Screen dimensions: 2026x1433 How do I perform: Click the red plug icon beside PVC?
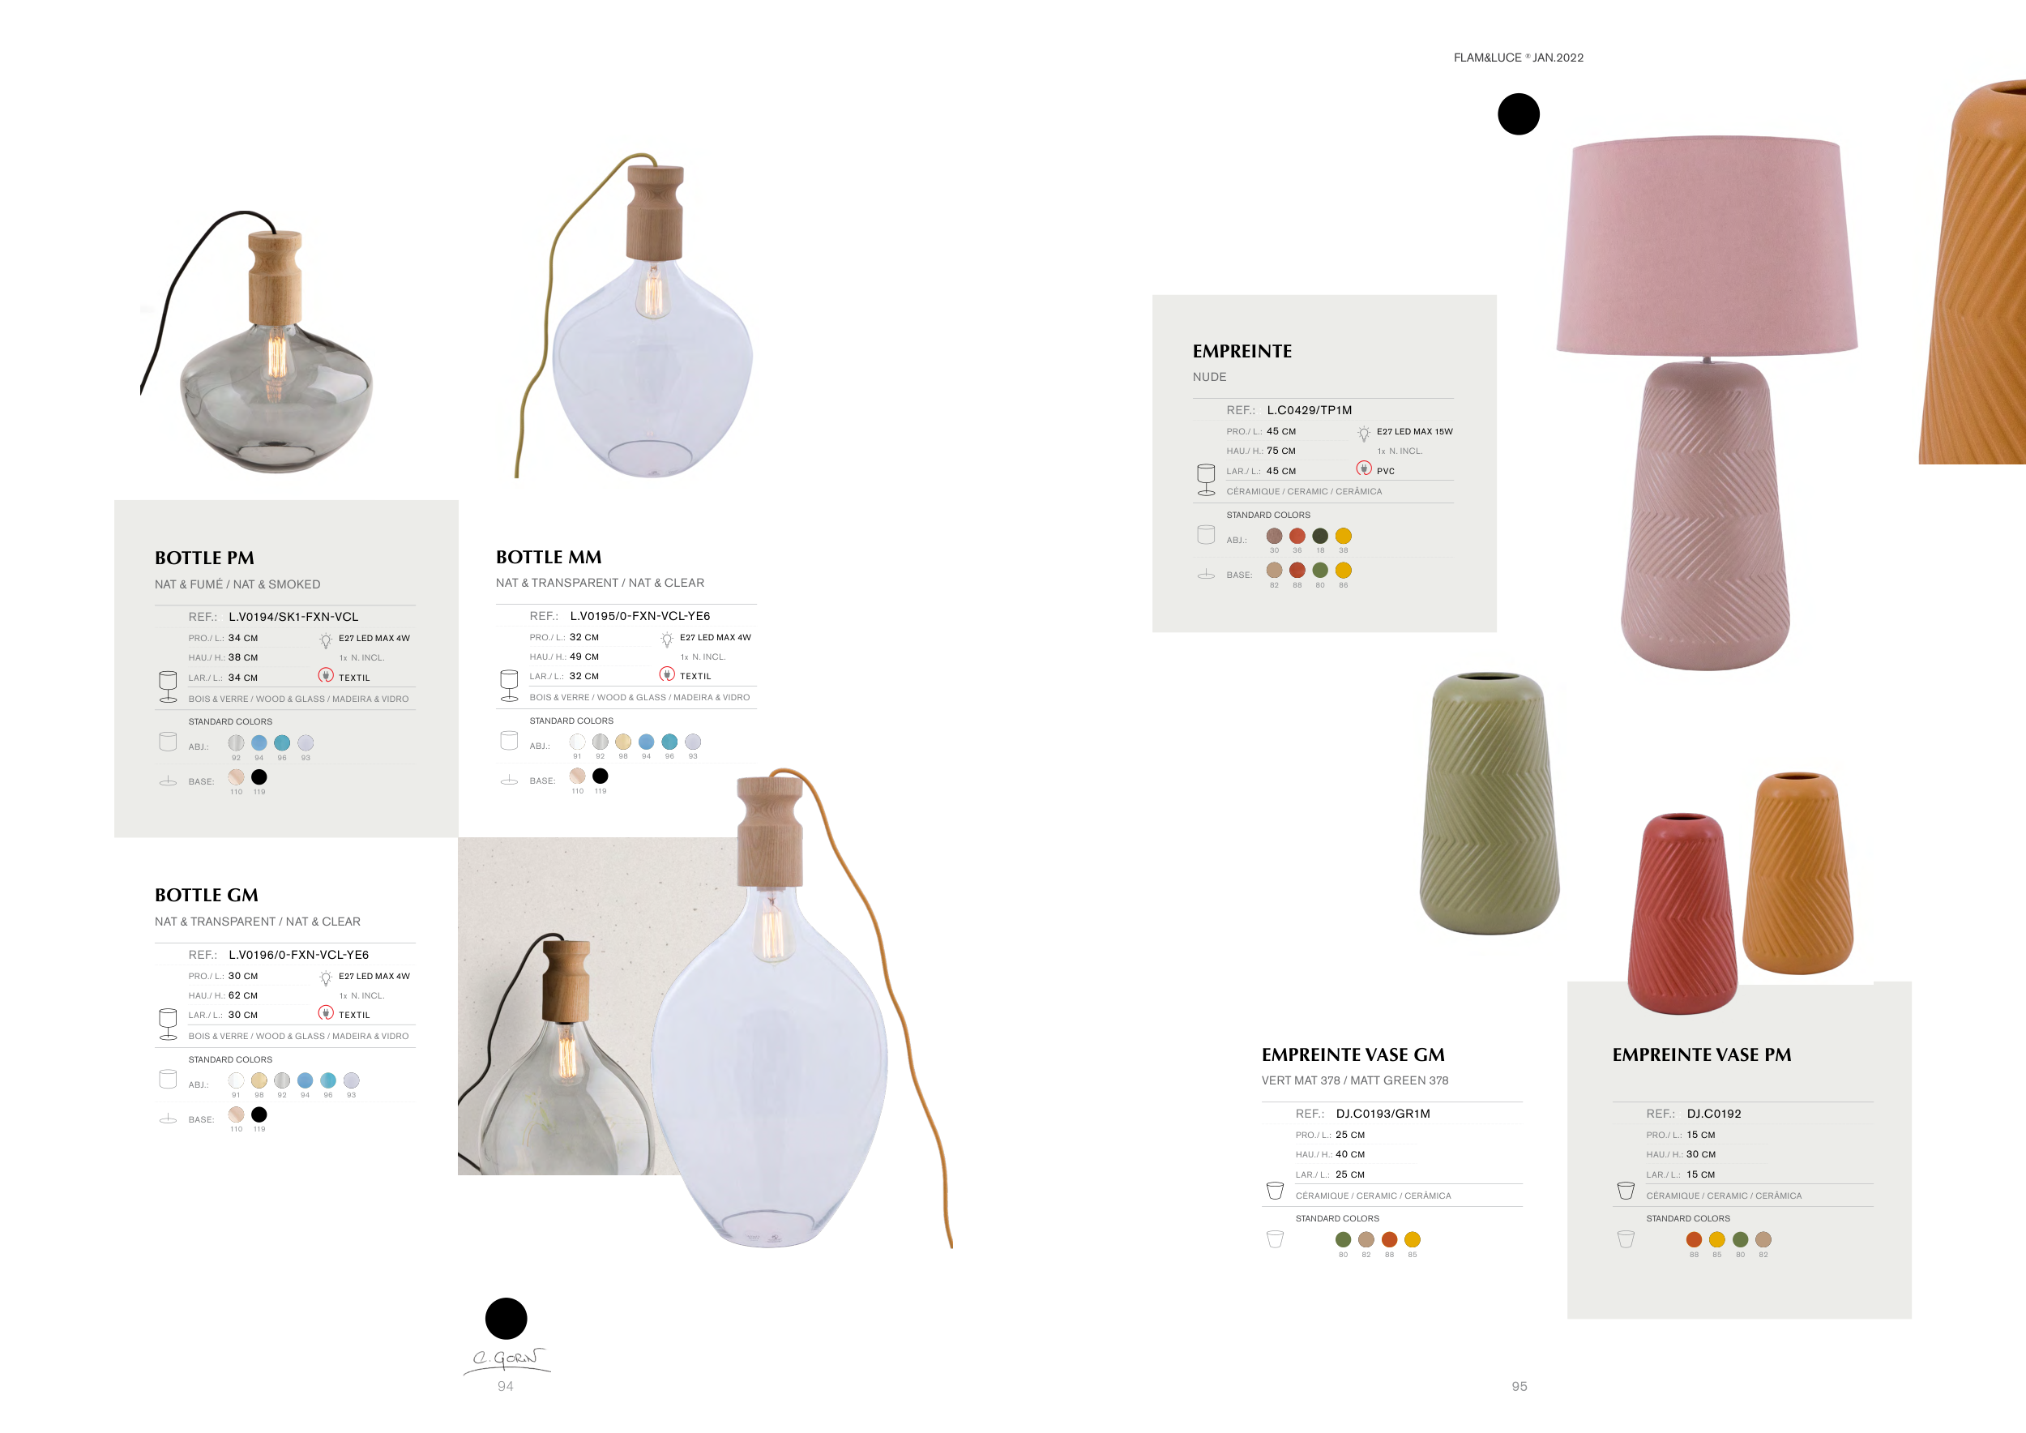tap(1363, 468)
